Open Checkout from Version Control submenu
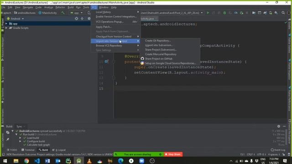 115,36
